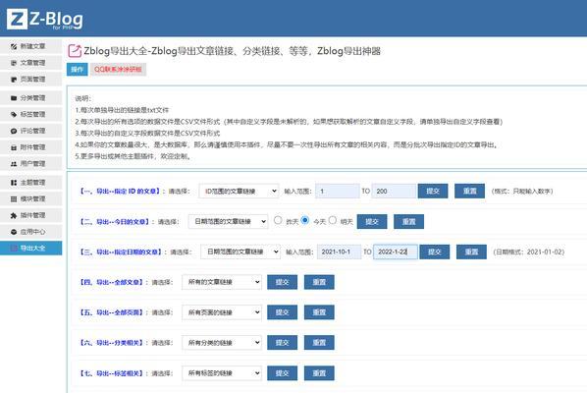The image size is (587, 393).
Task: Click 提交 in the 分类相关 row
Action: tap(283, 343)
